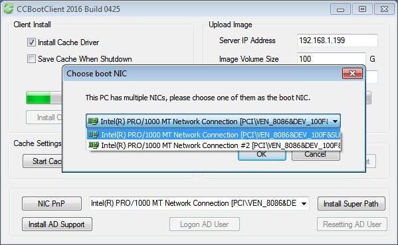Minimize the CCBootClient window
This screenshot has width=398, height=245.
click(x=340, y=9)
